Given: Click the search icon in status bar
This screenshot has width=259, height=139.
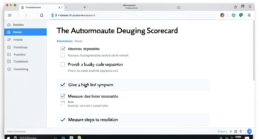Looking at the screenshot, I should pos(231,132).
